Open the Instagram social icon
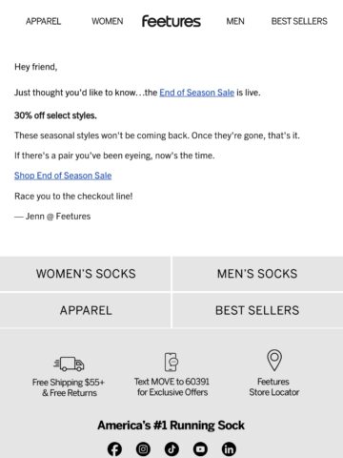The width and height of the screenshot is (343, 458). [143, 449]
